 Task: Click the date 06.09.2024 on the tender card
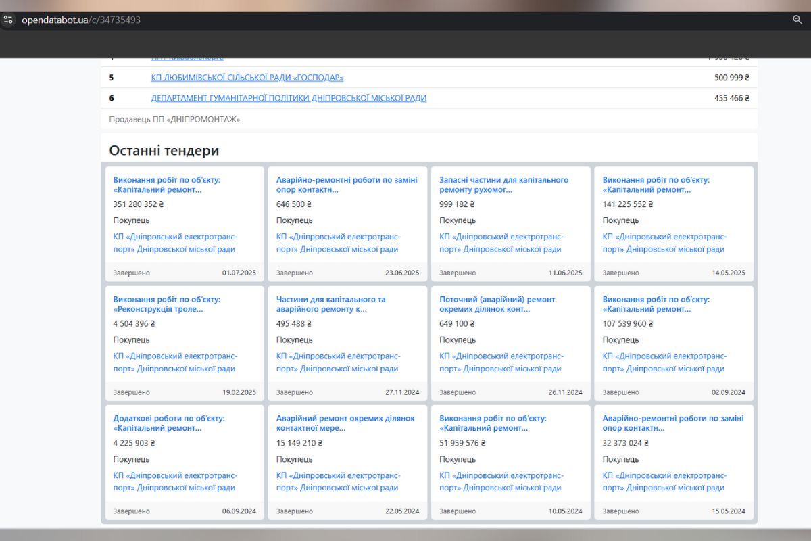tap(239, 511)
